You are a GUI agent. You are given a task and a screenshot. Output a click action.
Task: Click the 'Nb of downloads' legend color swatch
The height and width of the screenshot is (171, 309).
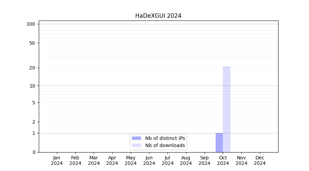click(x=136, y=145)
